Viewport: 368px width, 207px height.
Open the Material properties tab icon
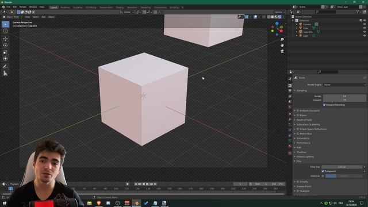290,146
